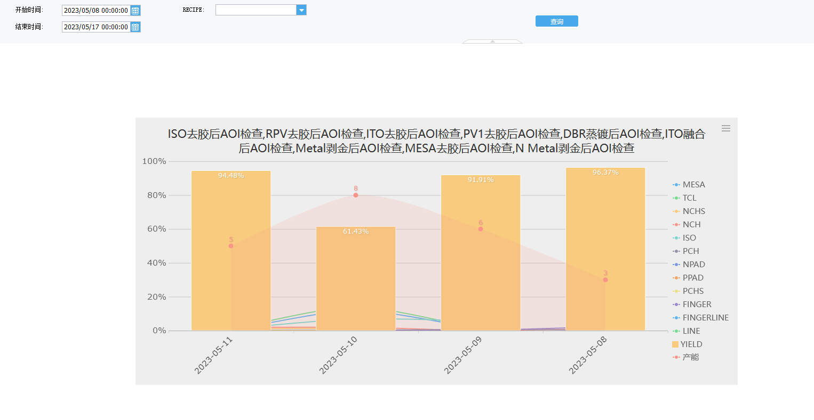Click the RECIPE combo box field
Screen dimensions: 814x420
point(256,10)
